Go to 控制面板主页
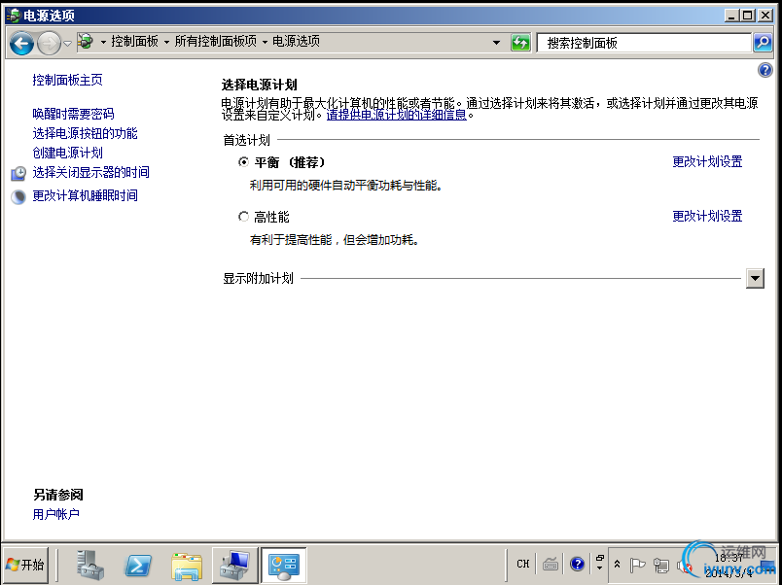Viewport: 782px width, 585px height. 67,80
